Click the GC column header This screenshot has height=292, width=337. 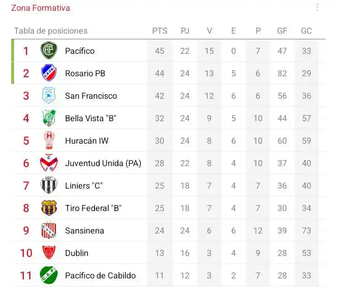pos(306,31)
